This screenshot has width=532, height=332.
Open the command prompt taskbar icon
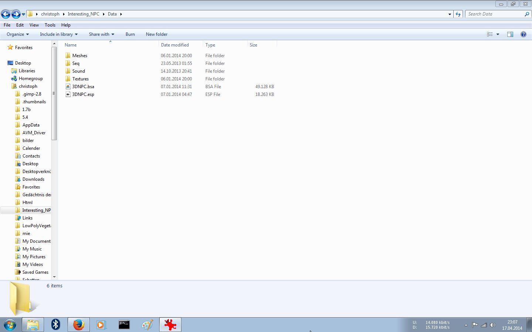pos(124,325)
